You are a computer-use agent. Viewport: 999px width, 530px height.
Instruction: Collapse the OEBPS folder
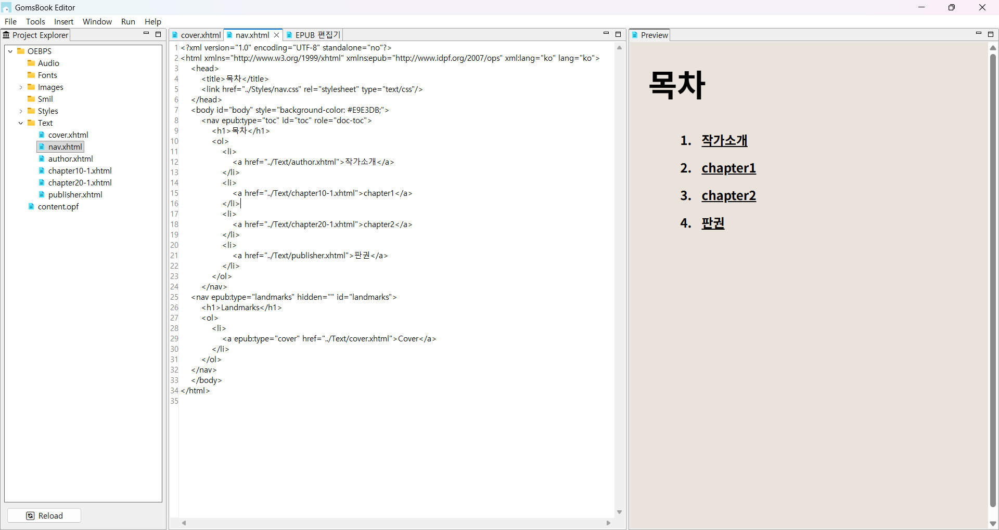tap(10, 51)
